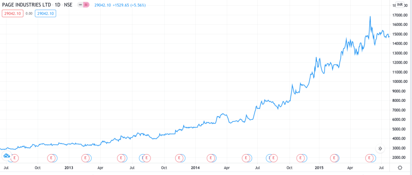Toggle the gray dash market status indicator
Viewport: 412px width, 175px height.
tap(81, 5)
